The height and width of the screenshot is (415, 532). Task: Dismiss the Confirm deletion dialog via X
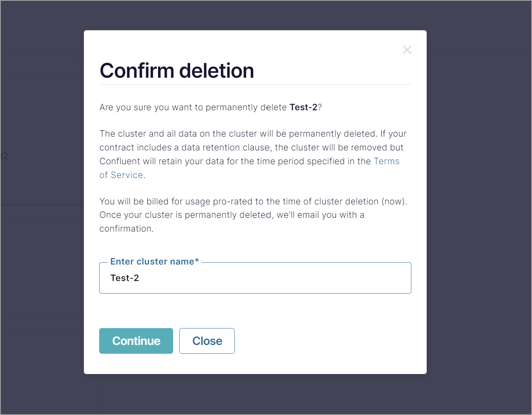407,50
